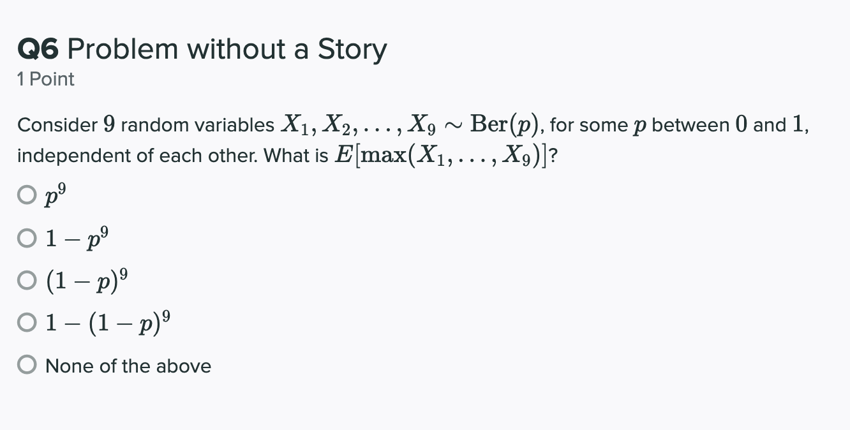Image resolution: width=850 pixels, height=430 pixels.
Task: Click the None of the above label text
Action: [x=128, y=365]
